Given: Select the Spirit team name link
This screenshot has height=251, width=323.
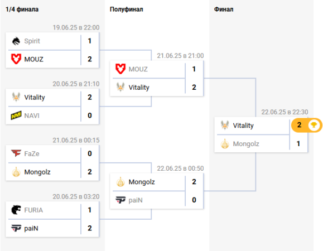Looking at the screenshot, I should click(32, 41).
